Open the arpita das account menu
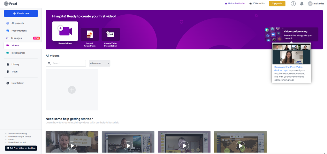This screenshot has width=327, height=154. (x=316, y=4)
